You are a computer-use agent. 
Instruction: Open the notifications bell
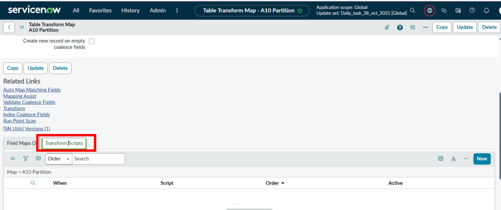(x=486, y=10)
